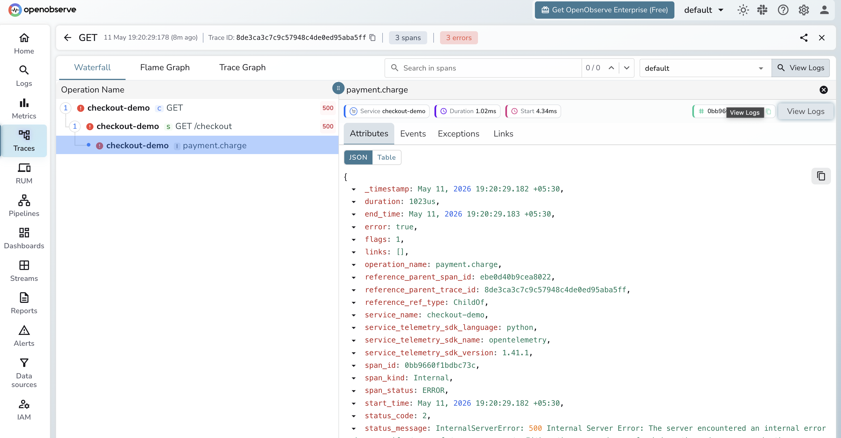This screenshot has width=841, height=438.
Task: Focus the Search in spans field
Action: click(483, 68)
